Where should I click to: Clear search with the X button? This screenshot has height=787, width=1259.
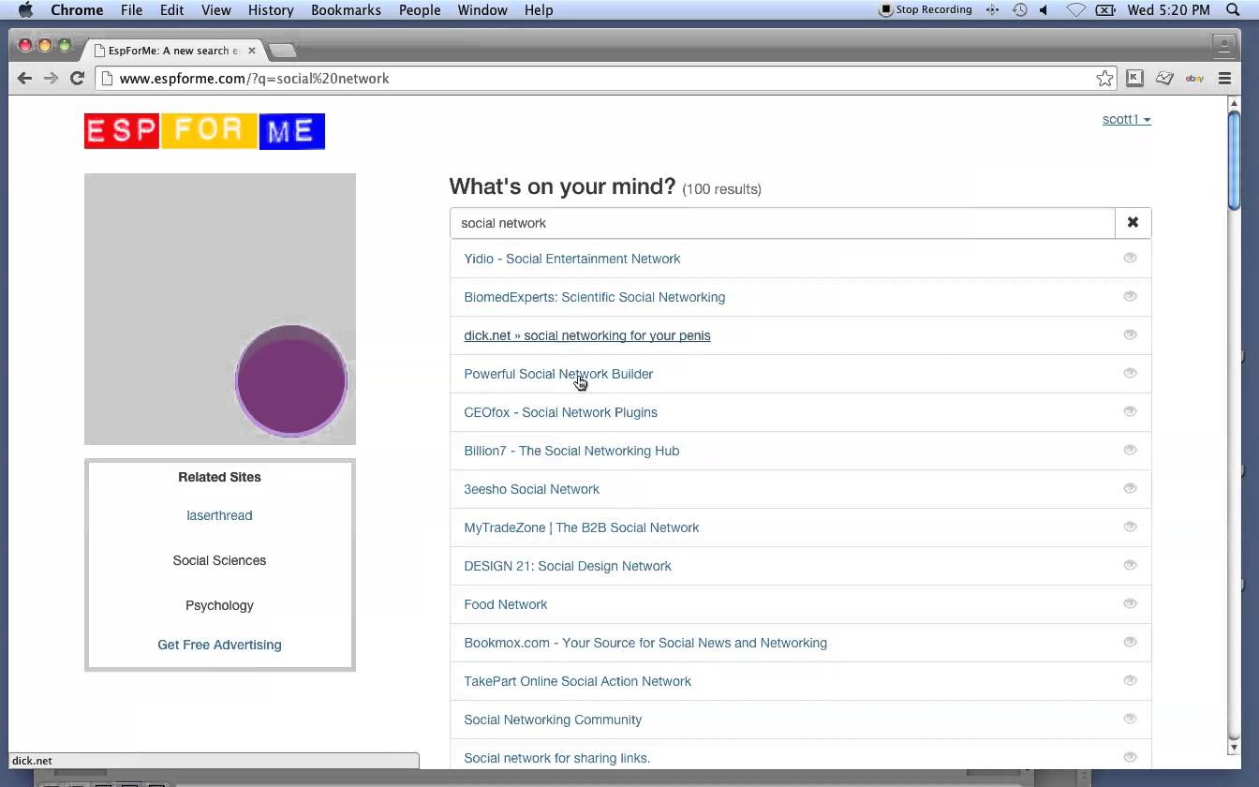click(x=1133, y=223)
